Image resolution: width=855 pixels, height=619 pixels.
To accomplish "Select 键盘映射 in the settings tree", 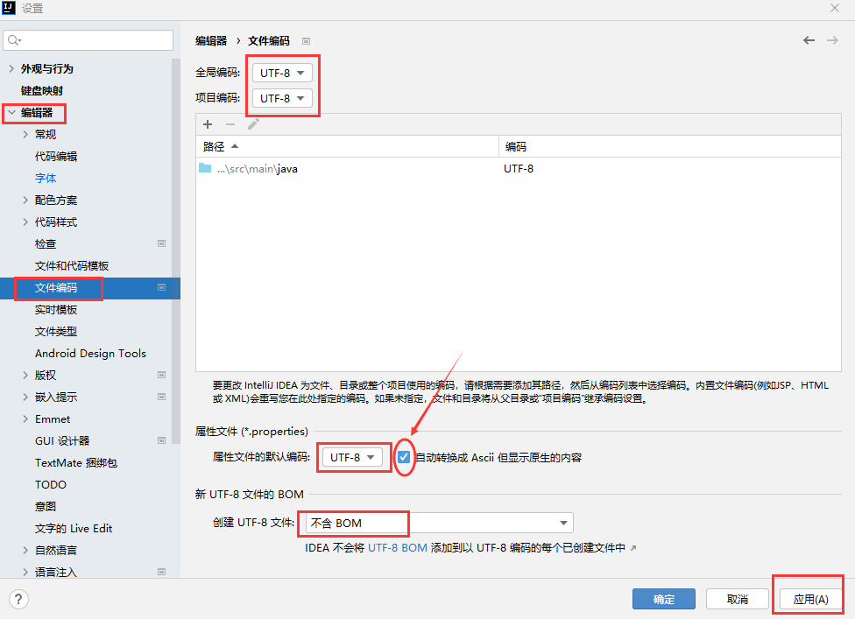I will (x=42, y=90).
